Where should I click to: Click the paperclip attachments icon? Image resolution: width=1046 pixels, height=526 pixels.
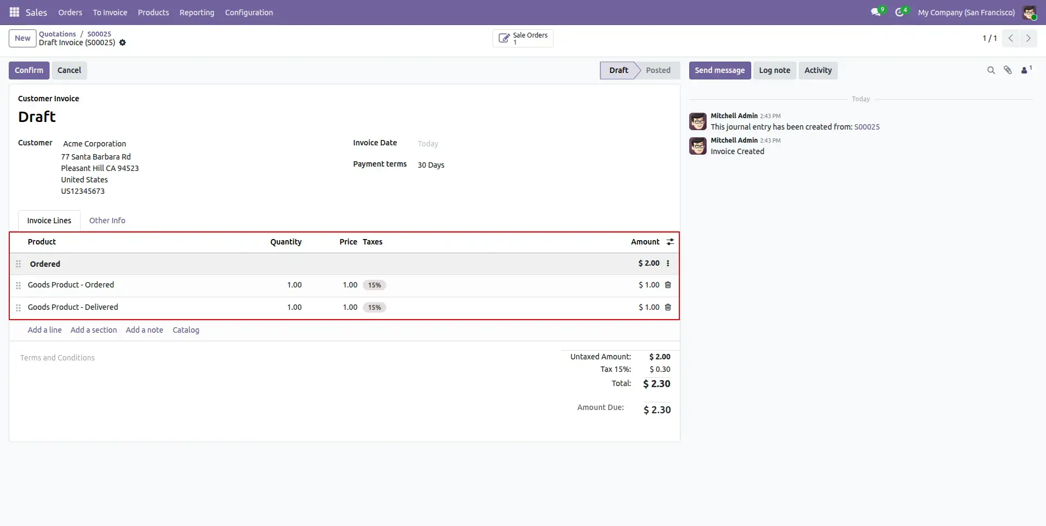click(1008, 70)
